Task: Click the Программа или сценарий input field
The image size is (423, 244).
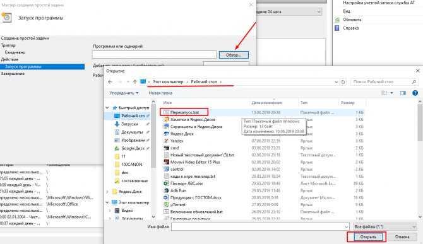Action: pos(154,55)
